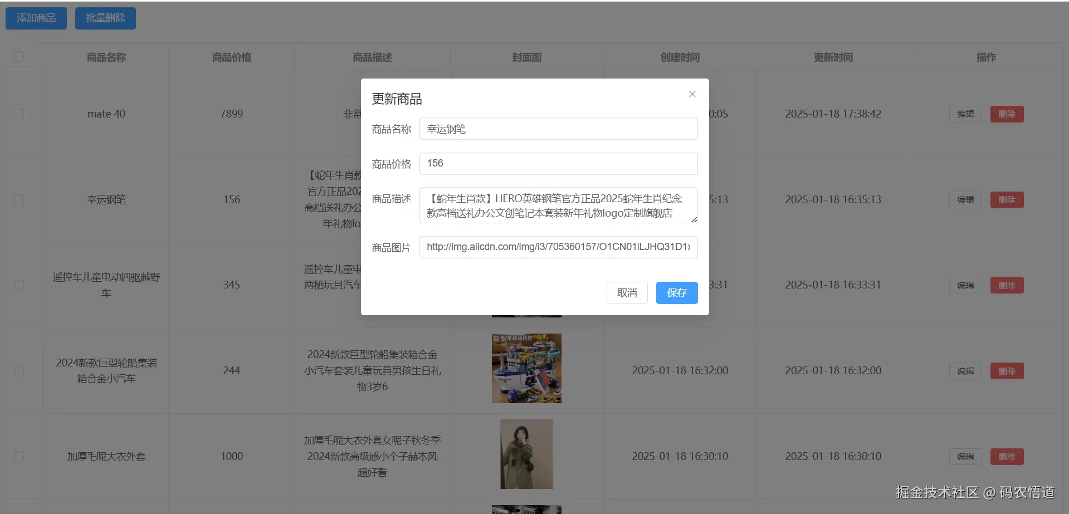
Task: Open the toy ship cover image thumbnail
Action: [526, 368]
